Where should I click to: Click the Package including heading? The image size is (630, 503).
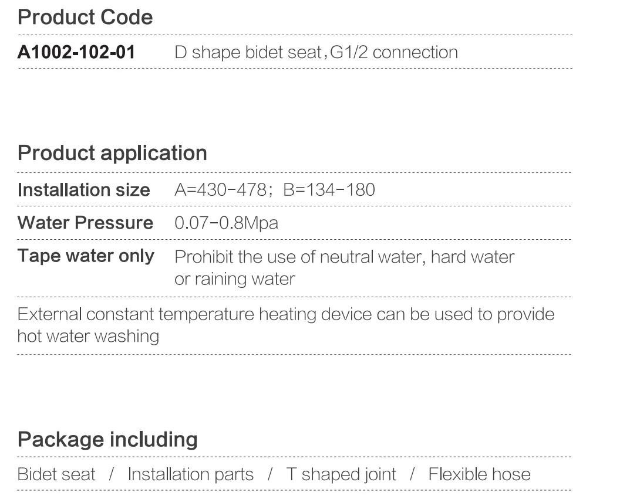(107, 440)
